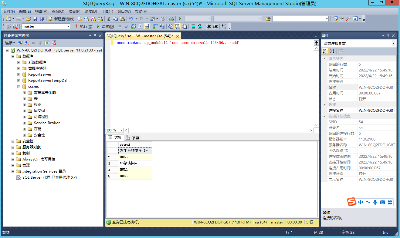400x238 pixels.
Task: Click the Paste clipboard icon
Action: (122, 19)
